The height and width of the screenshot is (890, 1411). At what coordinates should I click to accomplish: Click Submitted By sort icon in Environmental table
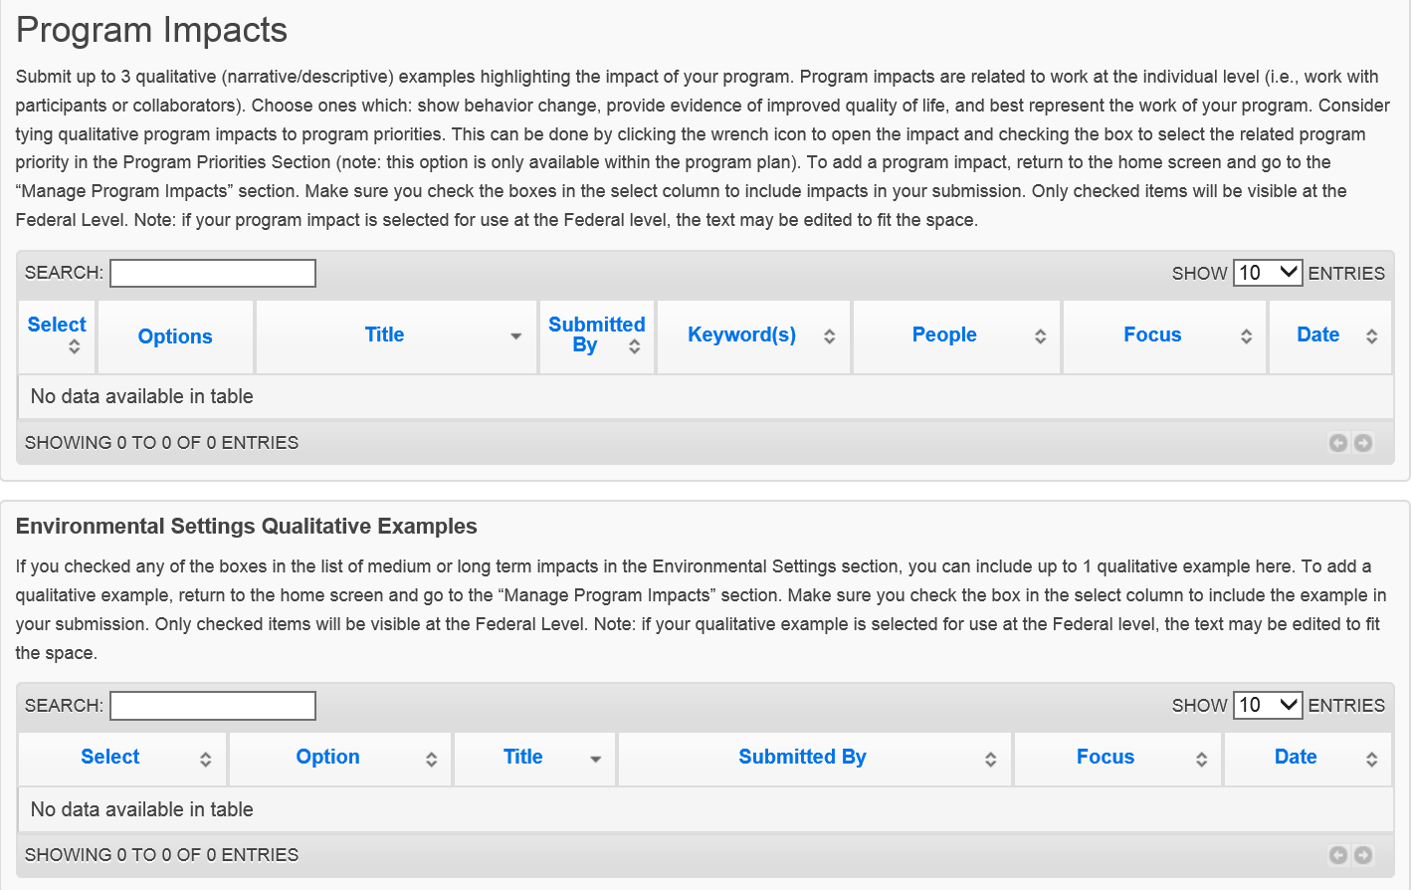(990, 760)
